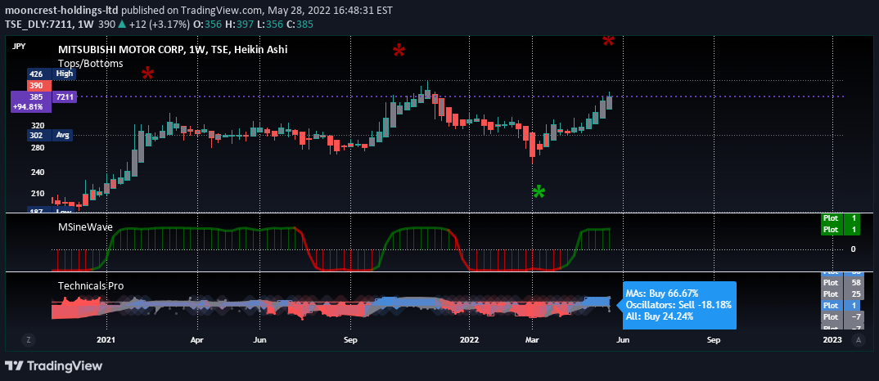Image resolution: width=879 pixels, height=381 pixels.
Task: Click the A icon beside 2023
Action: [x=858, y=339]
